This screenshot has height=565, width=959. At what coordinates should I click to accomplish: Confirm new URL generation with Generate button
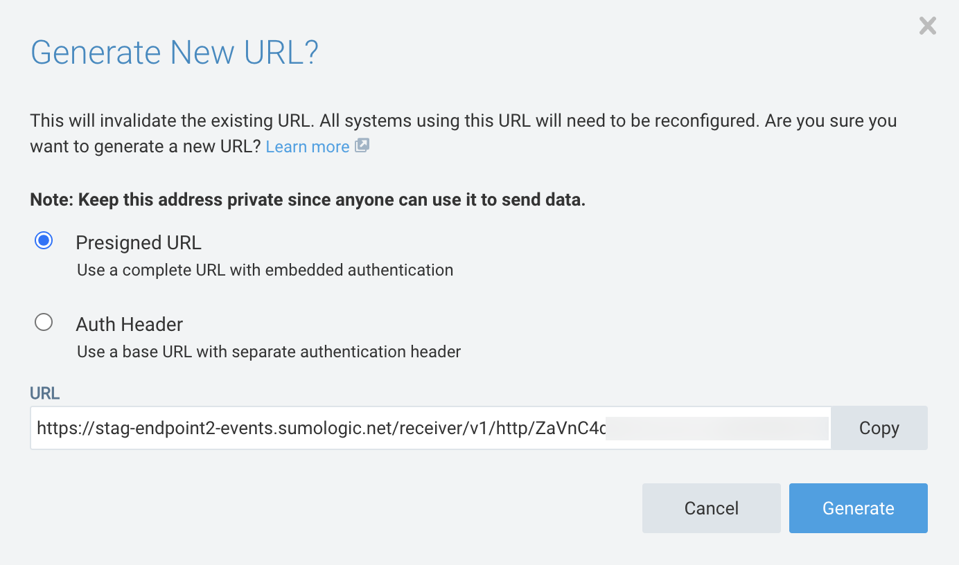pos(858,508)
